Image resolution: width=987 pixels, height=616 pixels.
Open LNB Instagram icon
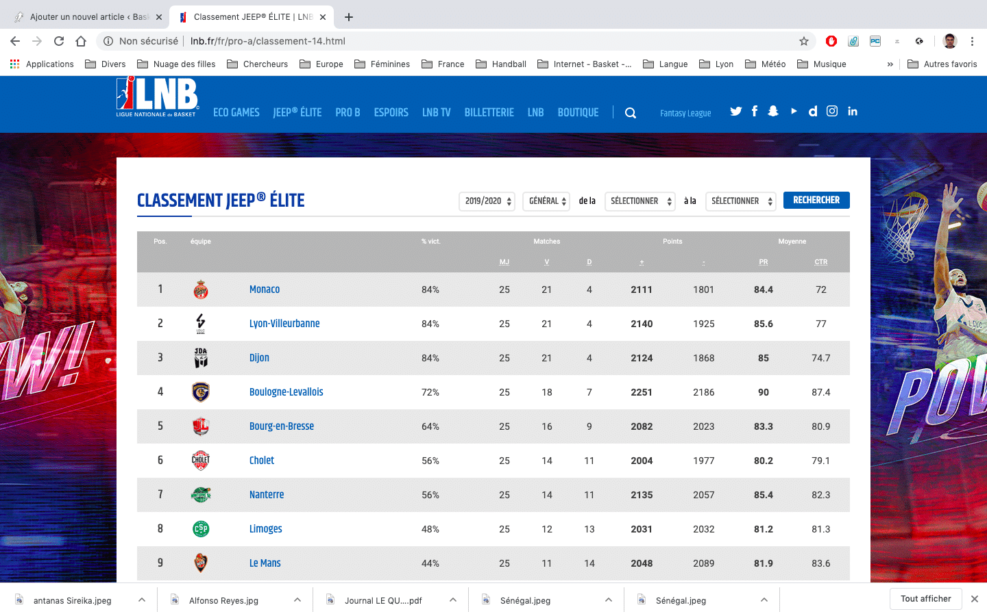[832, 111]
